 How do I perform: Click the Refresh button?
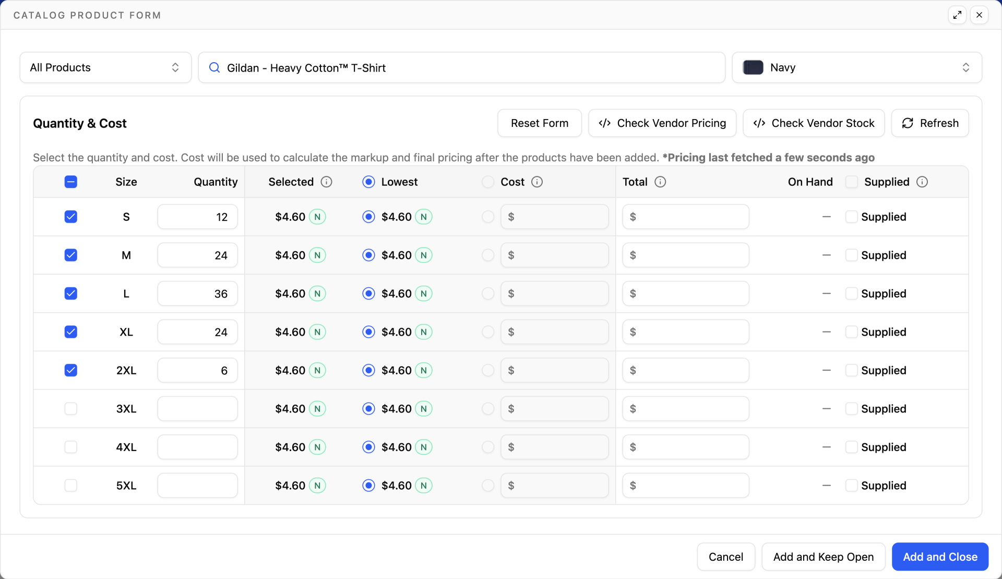(x=930, y=123)
